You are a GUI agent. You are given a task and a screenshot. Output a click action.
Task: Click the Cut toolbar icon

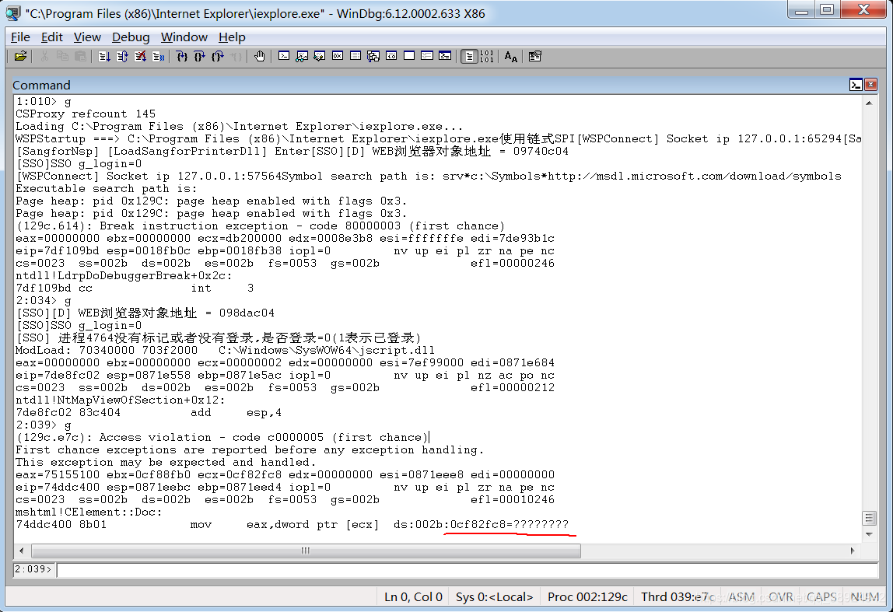(44, 56)
